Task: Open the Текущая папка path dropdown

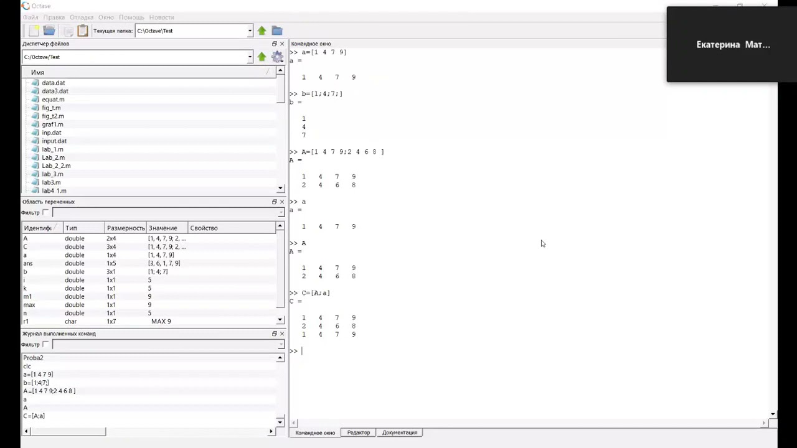Action: [250, 30]
